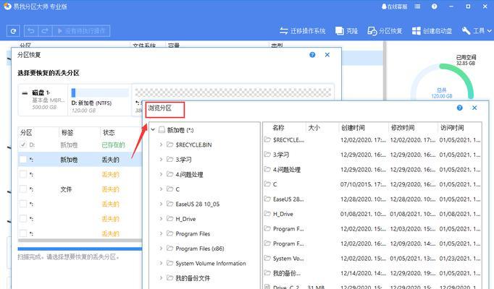This screenshot has width=494, height=289.
Task: Expand C folder in tree
Action: point(161,189)
